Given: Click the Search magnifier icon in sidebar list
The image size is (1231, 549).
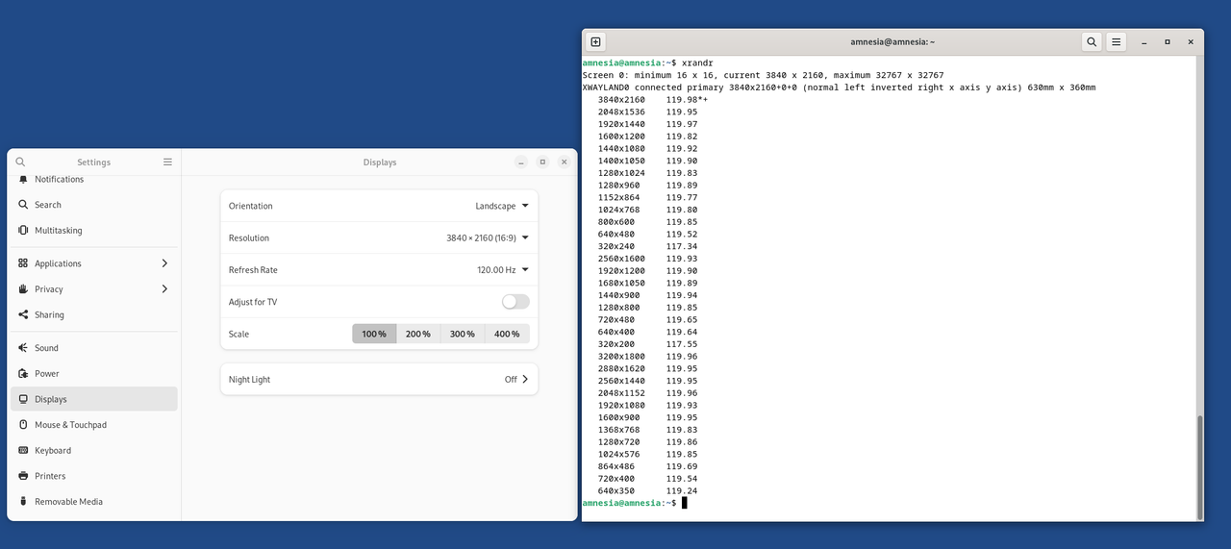Looking at the screenshot, I should (x=23, y=205).
